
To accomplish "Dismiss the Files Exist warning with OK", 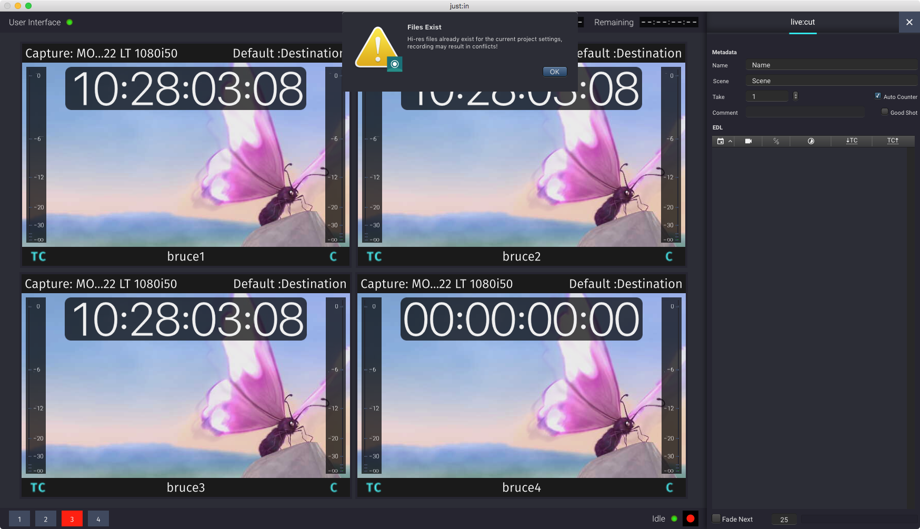I will (555, 72).
